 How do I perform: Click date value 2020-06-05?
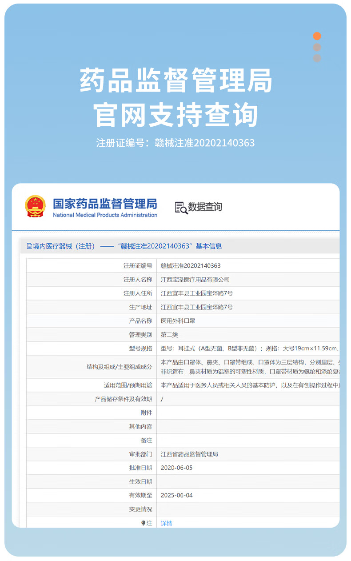(x=177, y=468)
